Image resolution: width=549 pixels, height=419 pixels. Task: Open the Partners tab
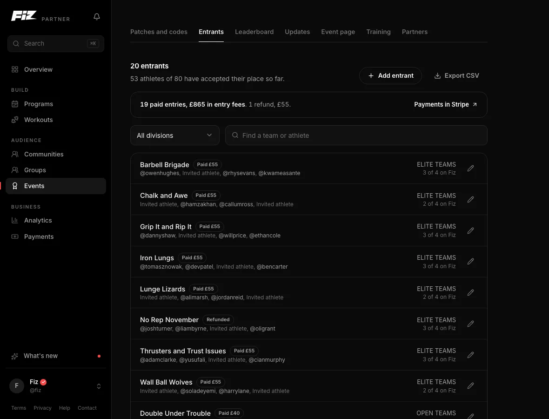(x=415, y=32)
